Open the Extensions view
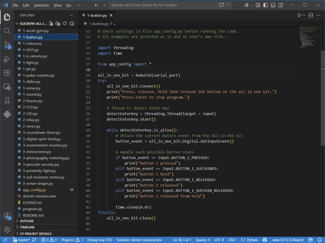Image resolution: width=325 pixels, height=243 pixels. coord(7,73)
